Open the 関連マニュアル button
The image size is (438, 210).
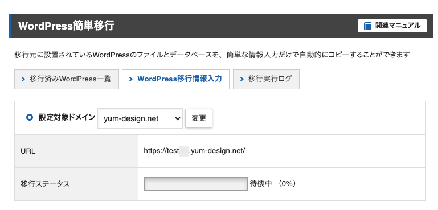392,26
